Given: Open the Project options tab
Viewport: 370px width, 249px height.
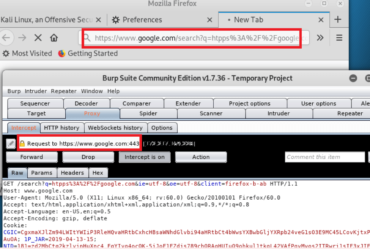Looking at the screenshot, I should (x=250, y=103).
